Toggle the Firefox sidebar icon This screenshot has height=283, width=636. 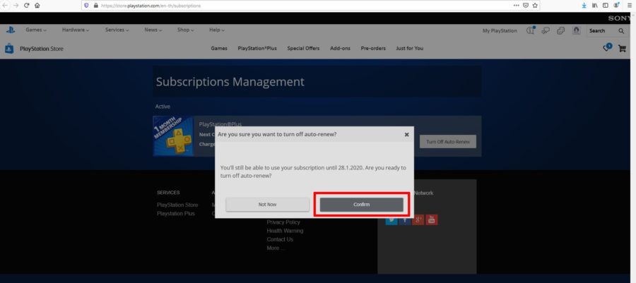[x=605, y=6]
